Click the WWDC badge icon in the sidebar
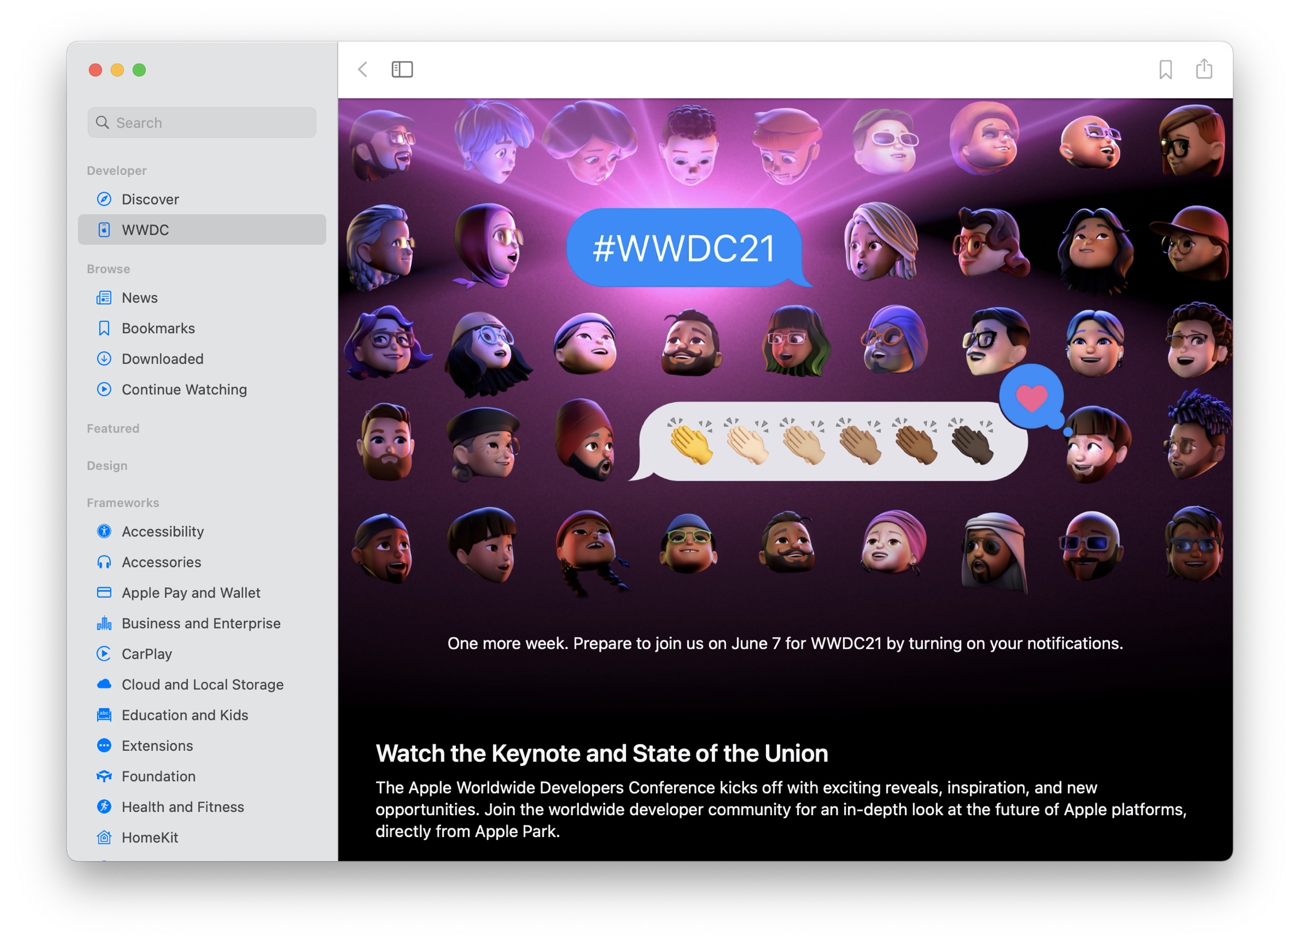Viewport: 1300px width, 942px height. pyautogui.click(x=104, y=229)
